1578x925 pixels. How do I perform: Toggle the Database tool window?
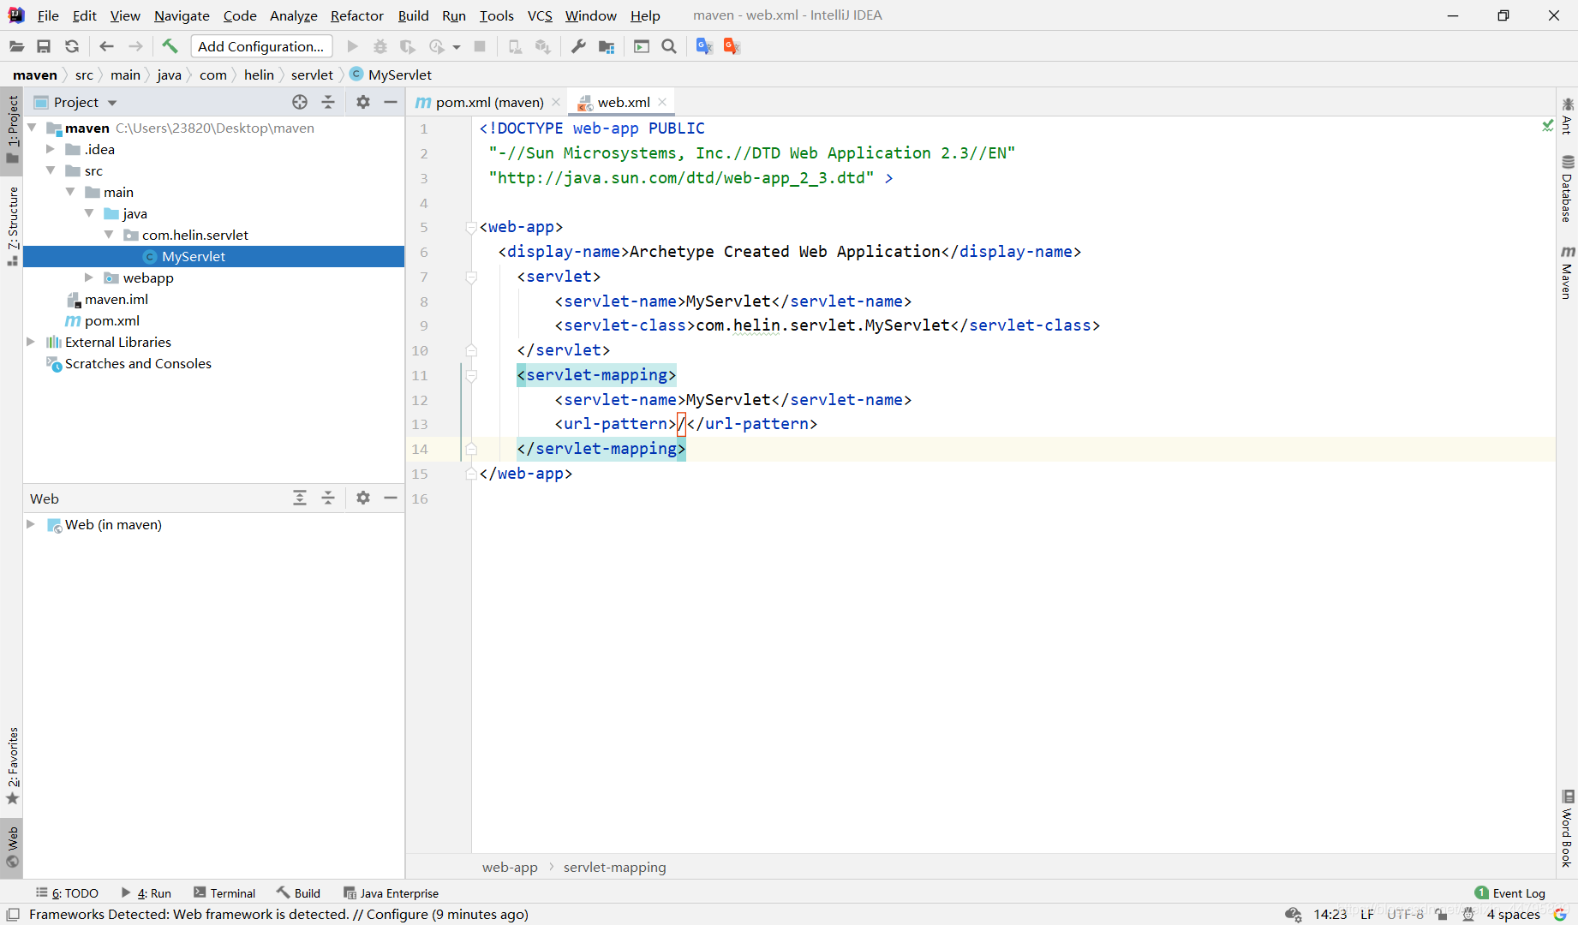1567,189
